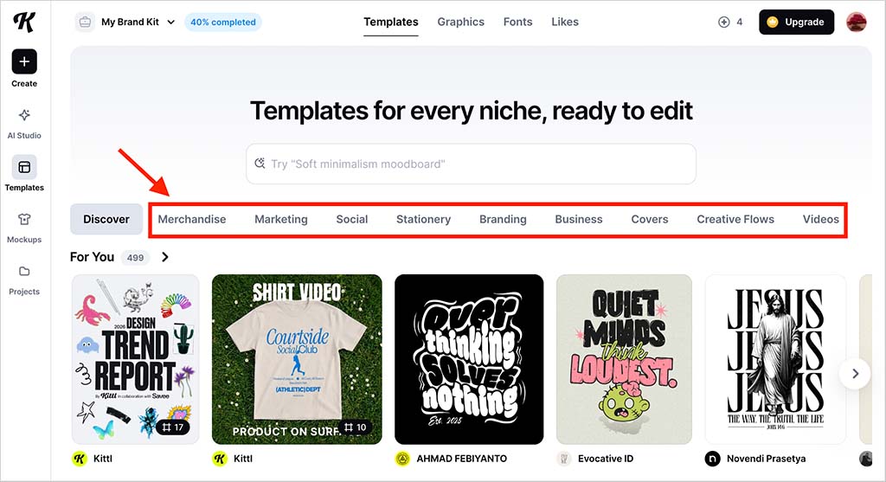Select the Business category
The height and width of the screenshot is (482, 886).
click(x=579, y=219)
